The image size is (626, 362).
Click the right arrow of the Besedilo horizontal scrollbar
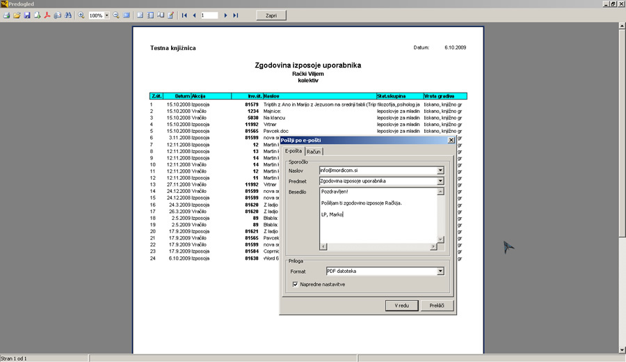pos(433,246)
